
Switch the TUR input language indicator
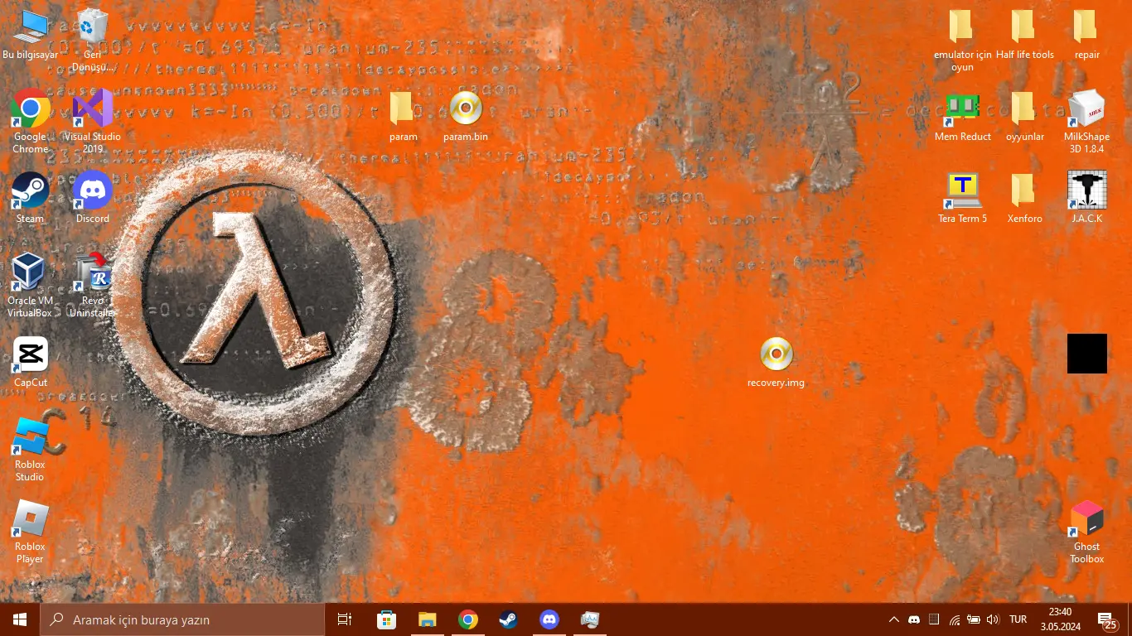[1018, 619]
